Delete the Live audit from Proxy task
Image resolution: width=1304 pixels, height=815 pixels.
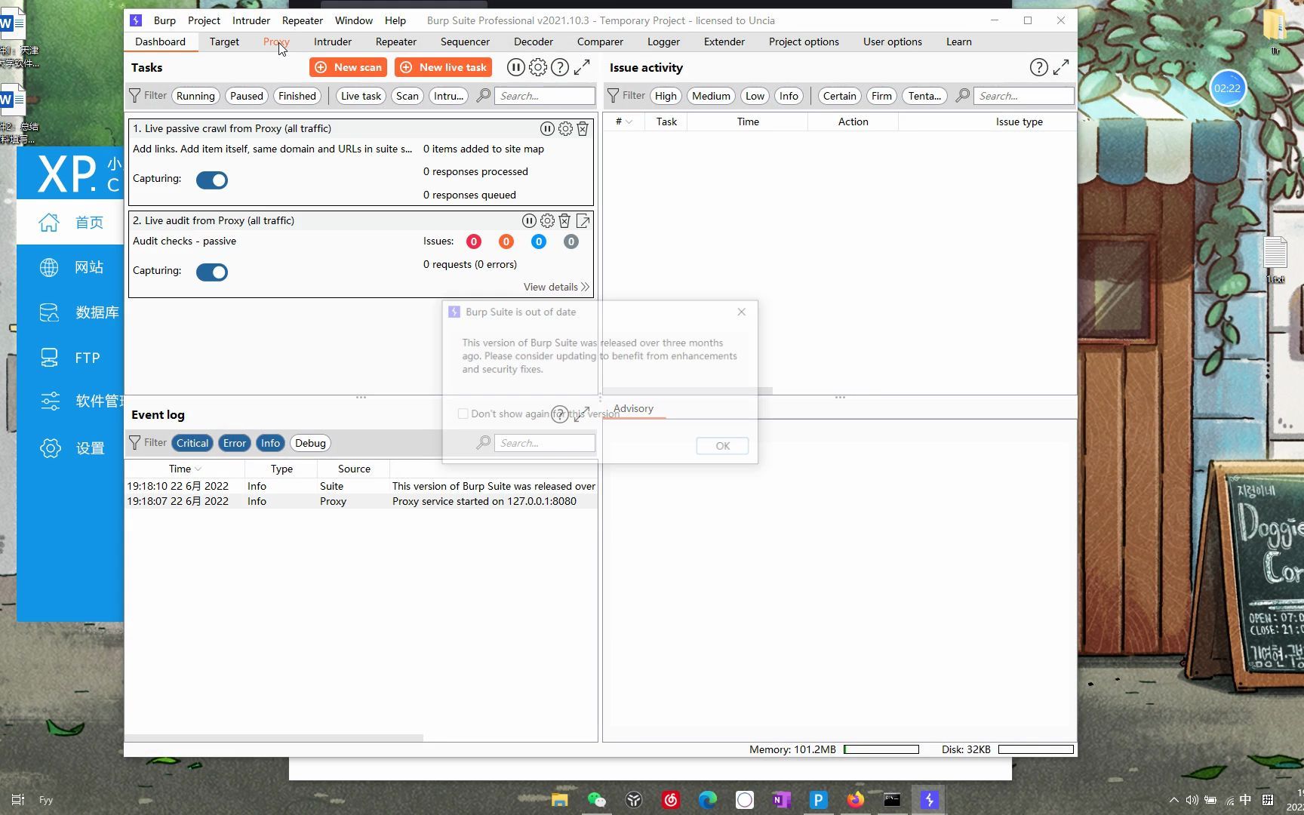coord(564,221)
